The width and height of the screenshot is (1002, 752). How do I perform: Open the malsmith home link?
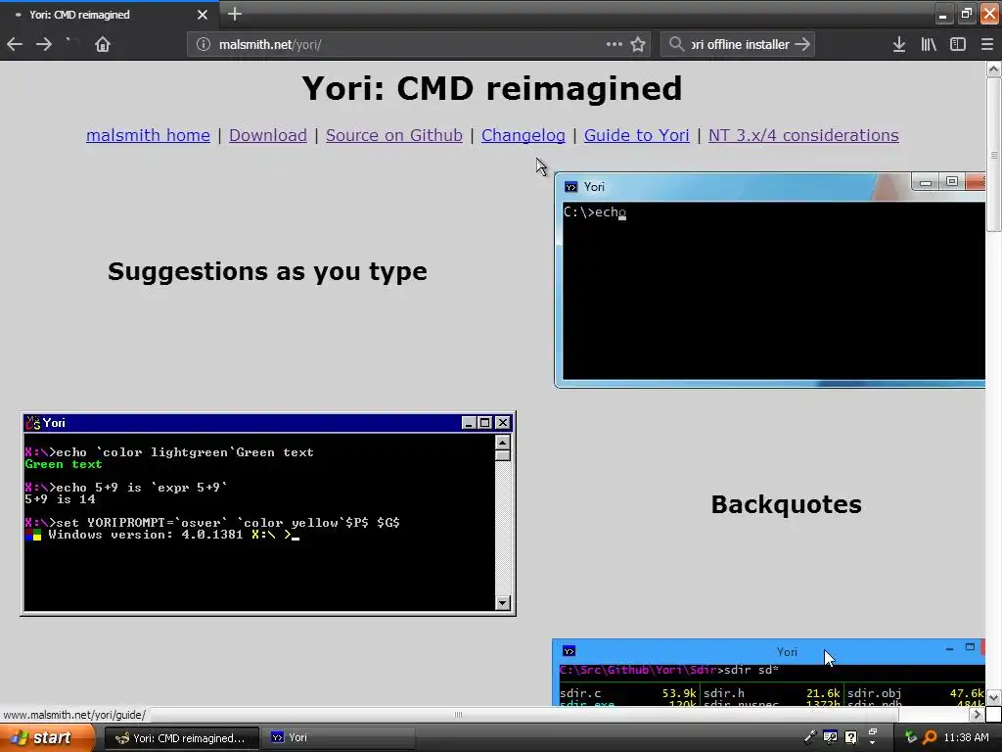click(x=149, y=135)
